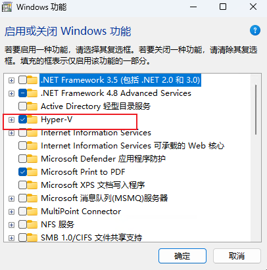Screen dimensions: 267x270
Task: Confirm changes with the 确定 button
Action: coord(182,256)
